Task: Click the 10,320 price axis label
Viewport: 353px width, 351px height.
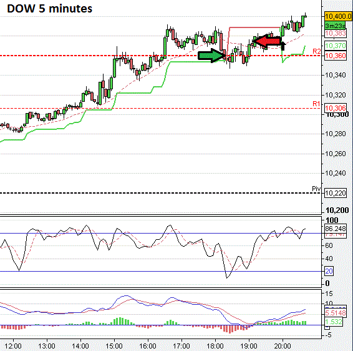Action: click(x=336, y=95)
